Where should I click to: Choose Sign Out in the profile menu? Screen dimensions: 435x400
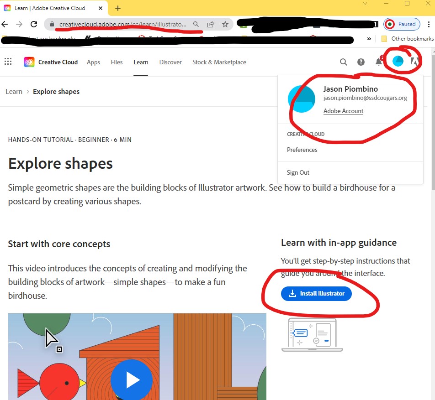coord(298,172)
